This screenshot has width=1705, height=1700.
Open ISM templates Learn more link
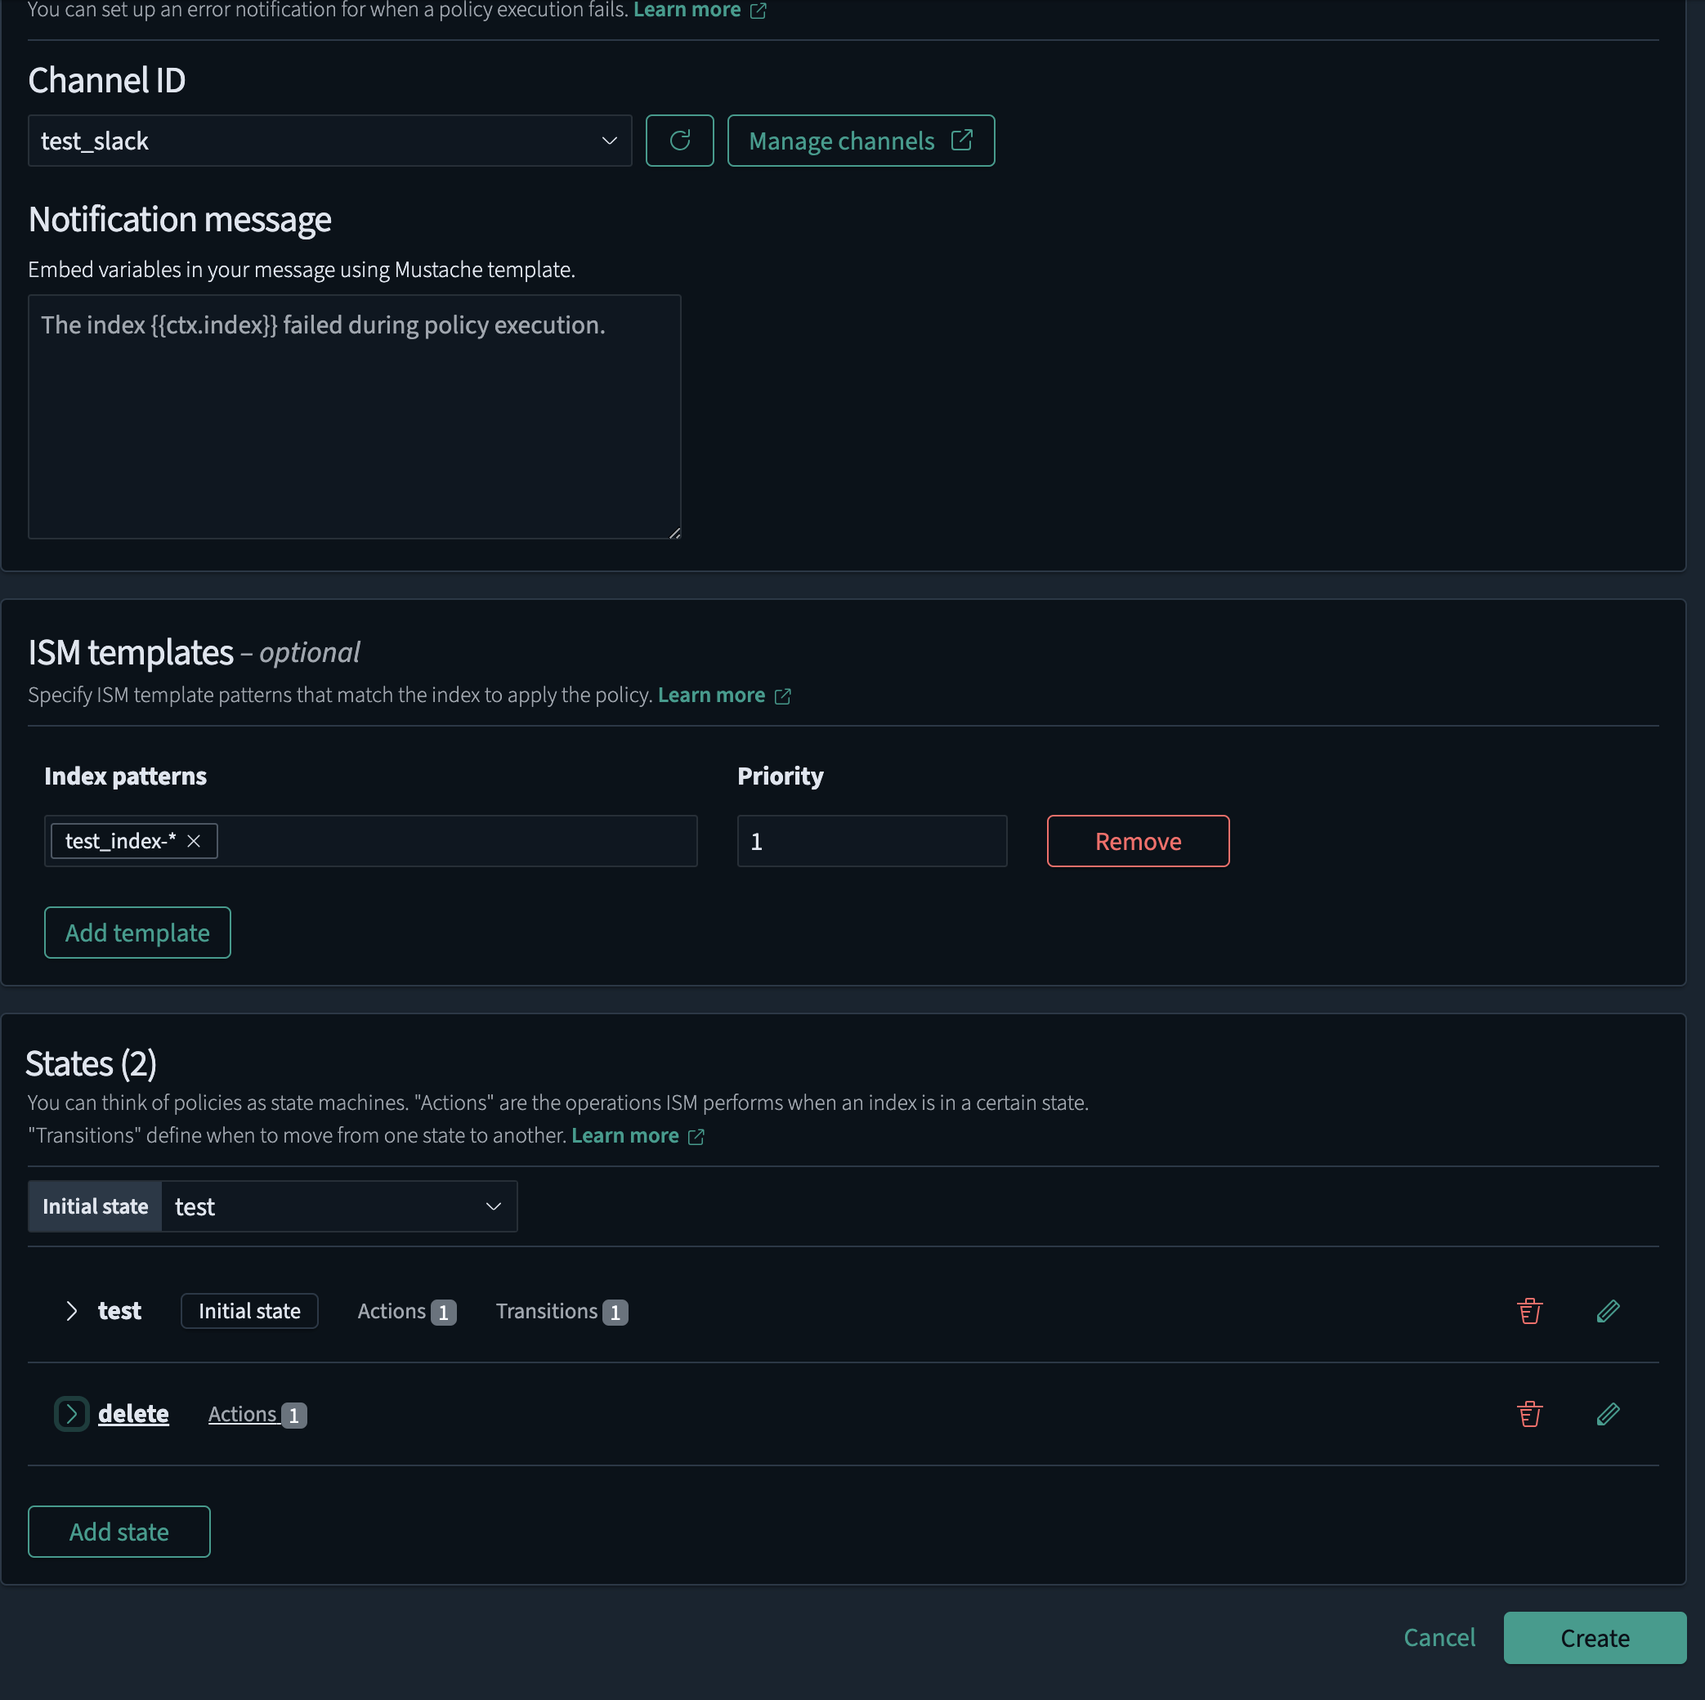[x=711, y=696]
